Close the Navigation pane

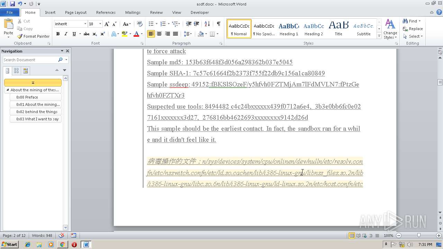click(67, 51)
